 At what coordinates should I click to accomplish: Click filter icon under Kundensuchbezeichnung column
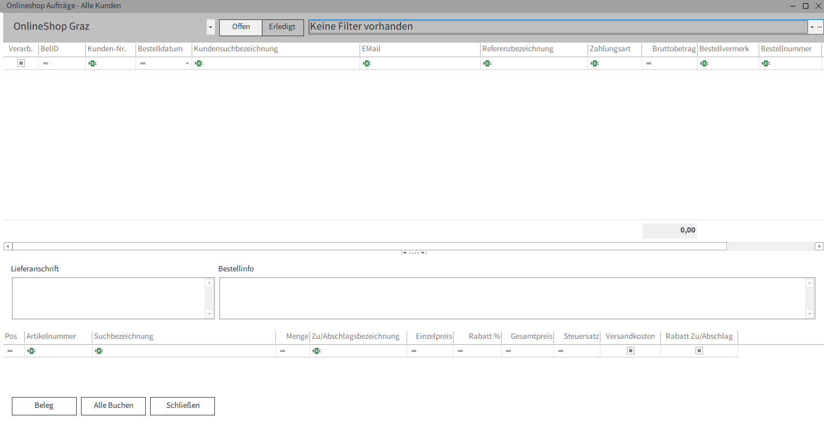[199, 64]
